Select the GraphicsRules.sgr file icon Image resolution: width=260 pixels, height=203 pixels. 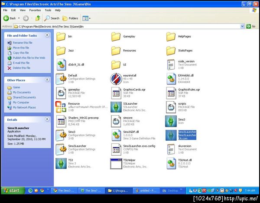[x=171, y=93]
